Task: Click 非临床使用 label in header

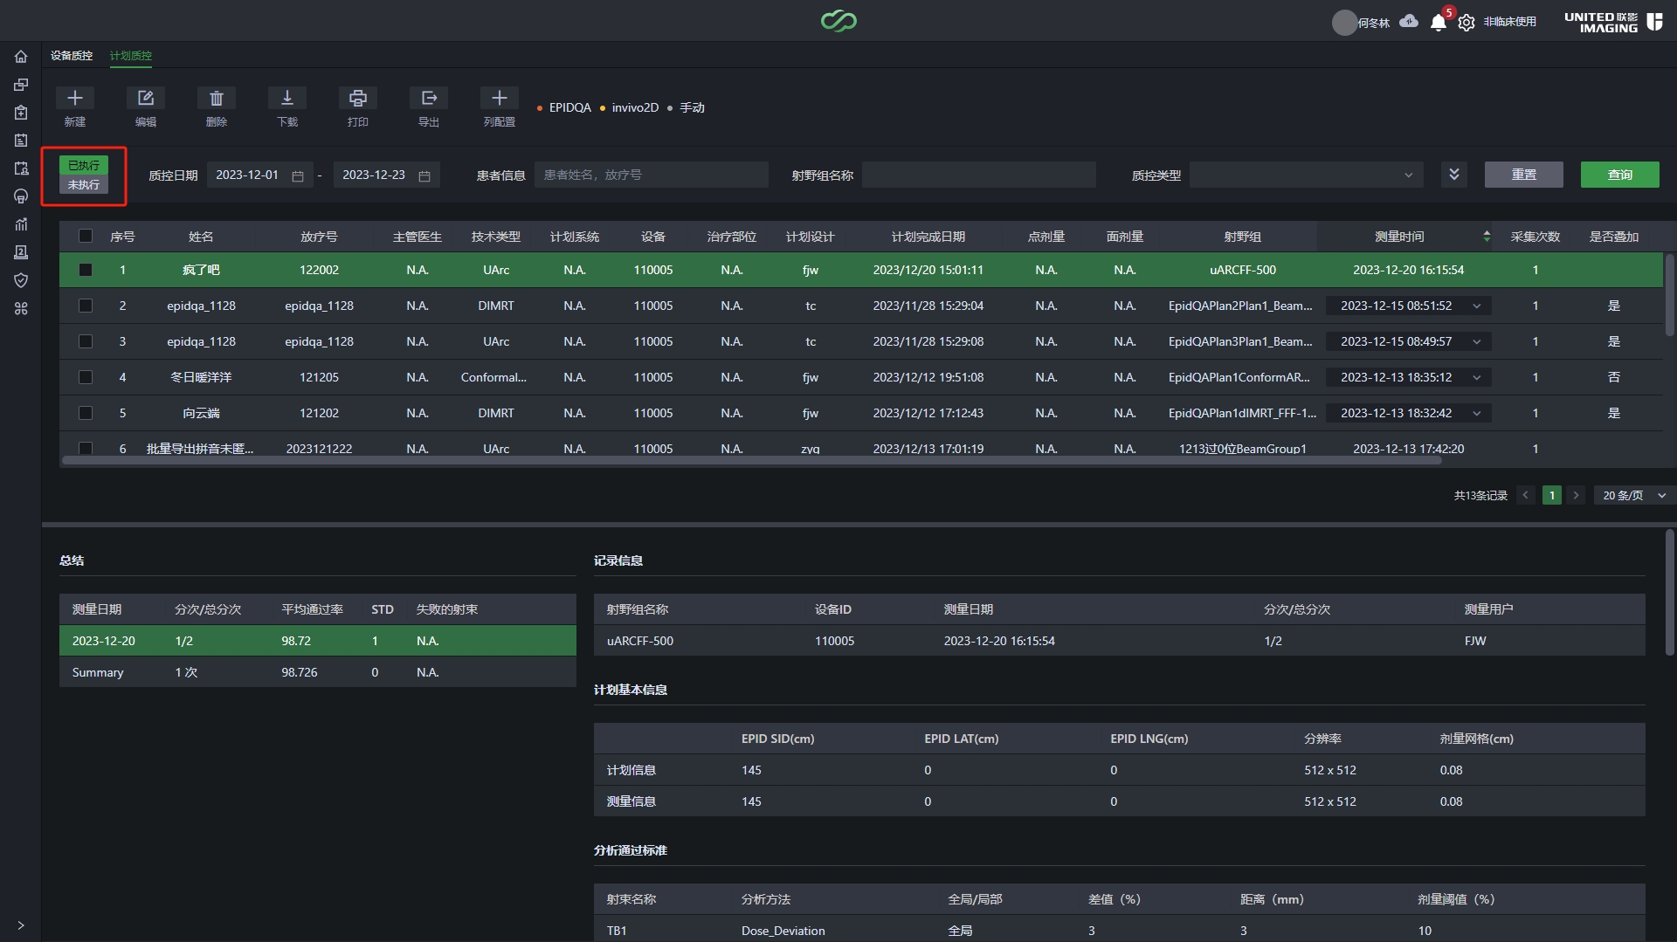Action: 1510,22
